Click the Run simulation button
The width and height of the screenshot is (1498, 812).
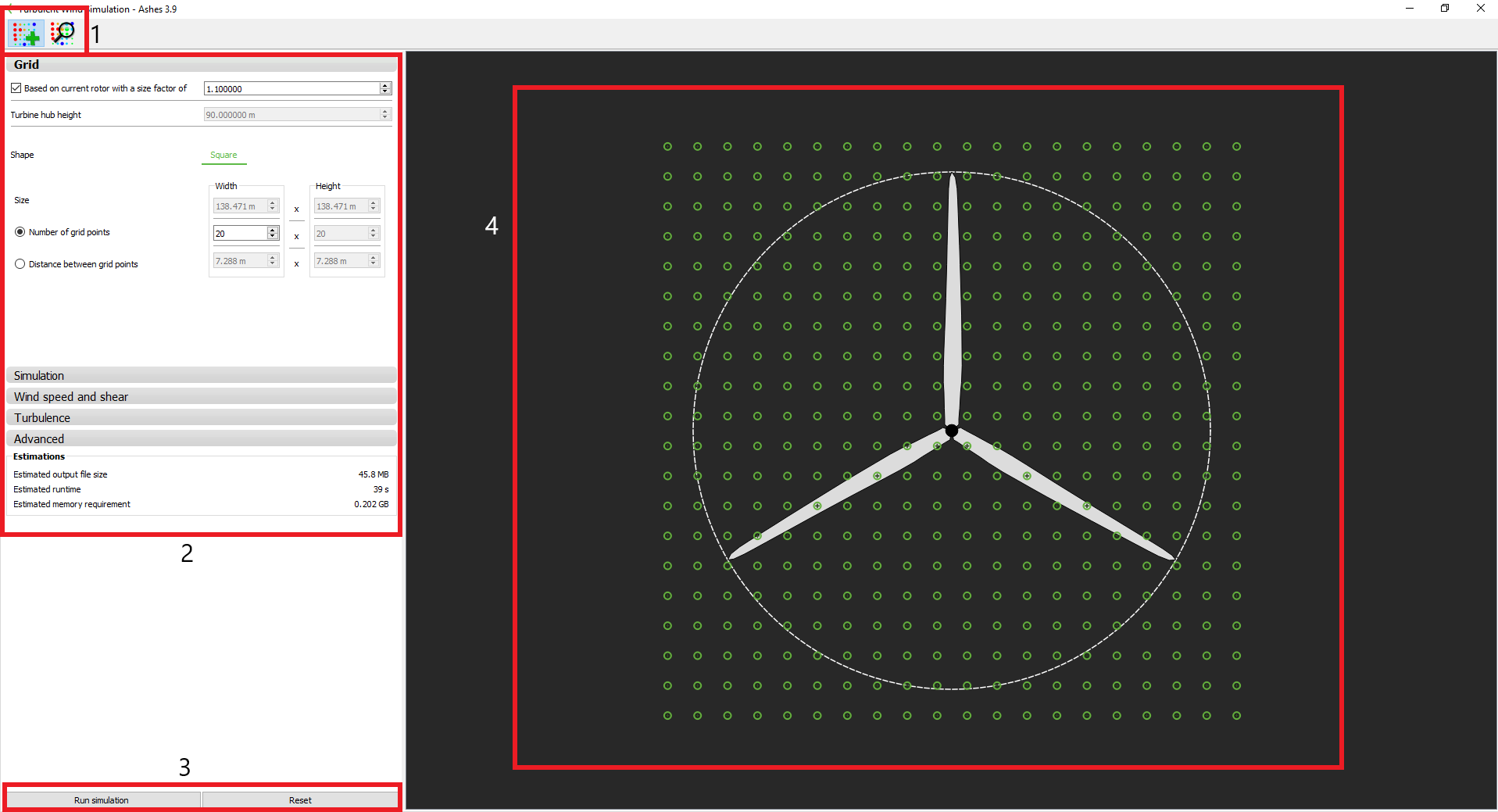(102, 800)
